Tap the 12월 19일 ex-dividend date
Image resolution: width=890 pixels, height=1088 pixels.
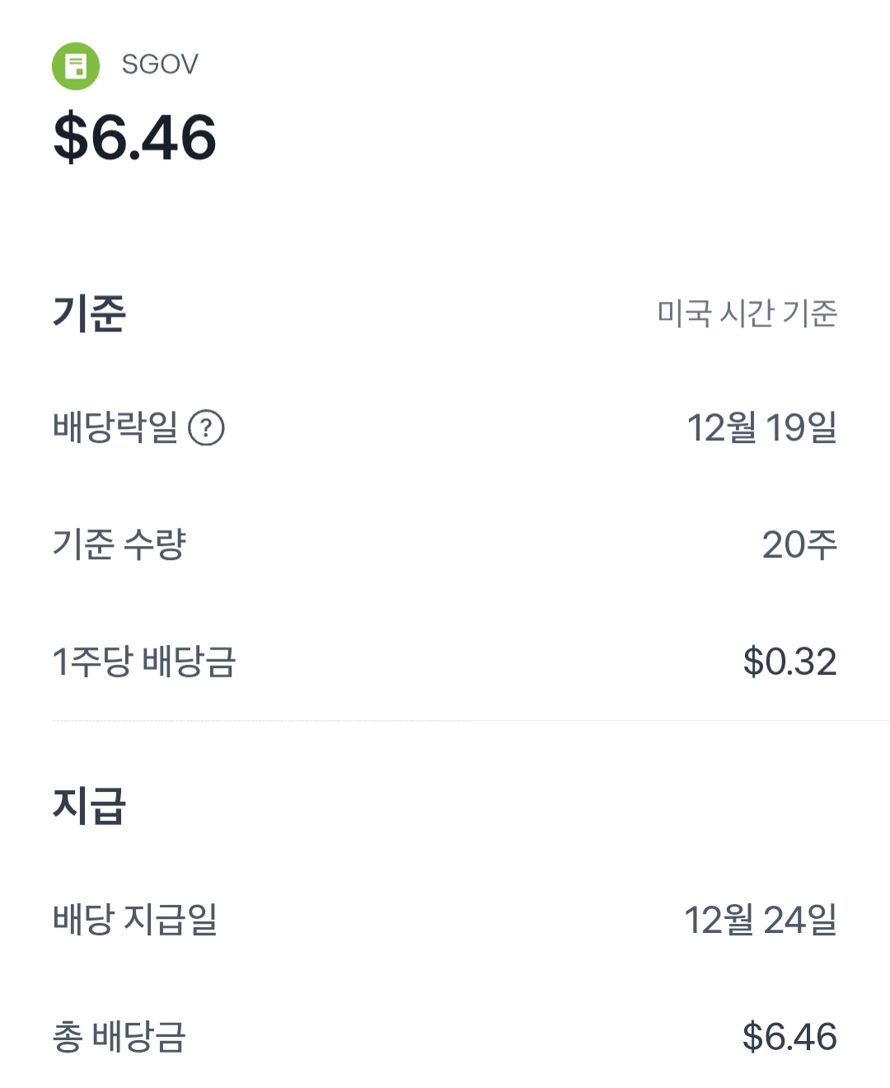point(761,427)
